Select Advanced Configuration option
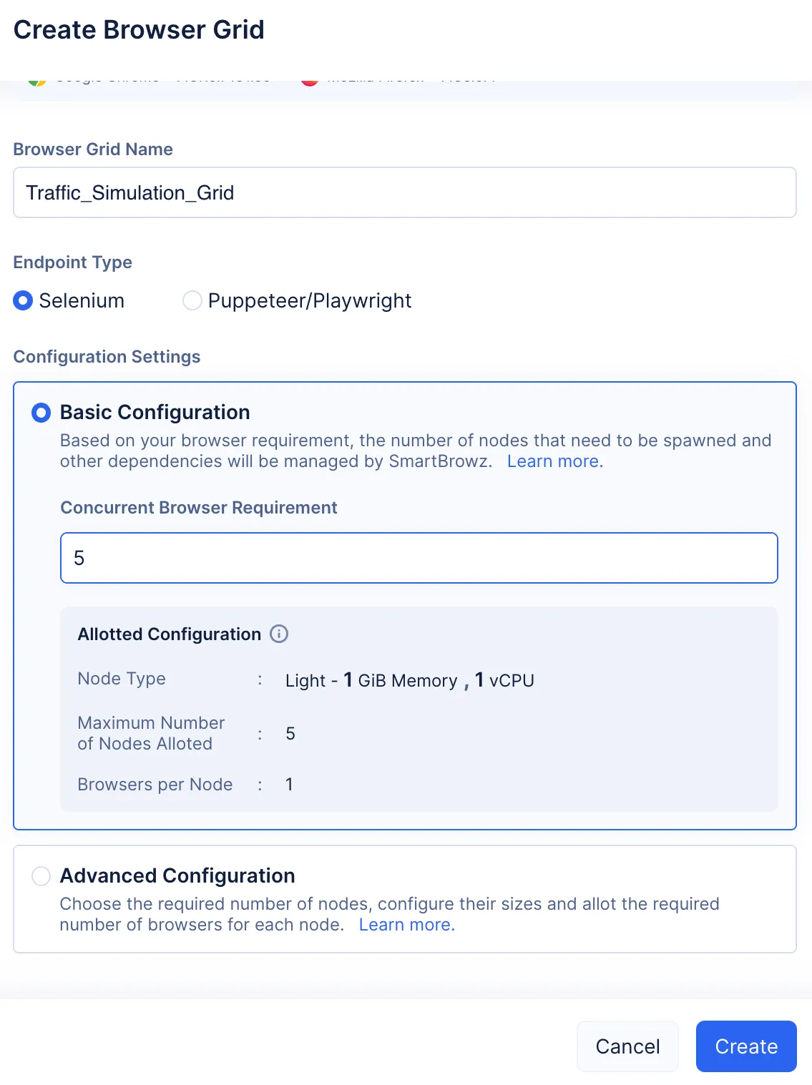 click(41, 875)
